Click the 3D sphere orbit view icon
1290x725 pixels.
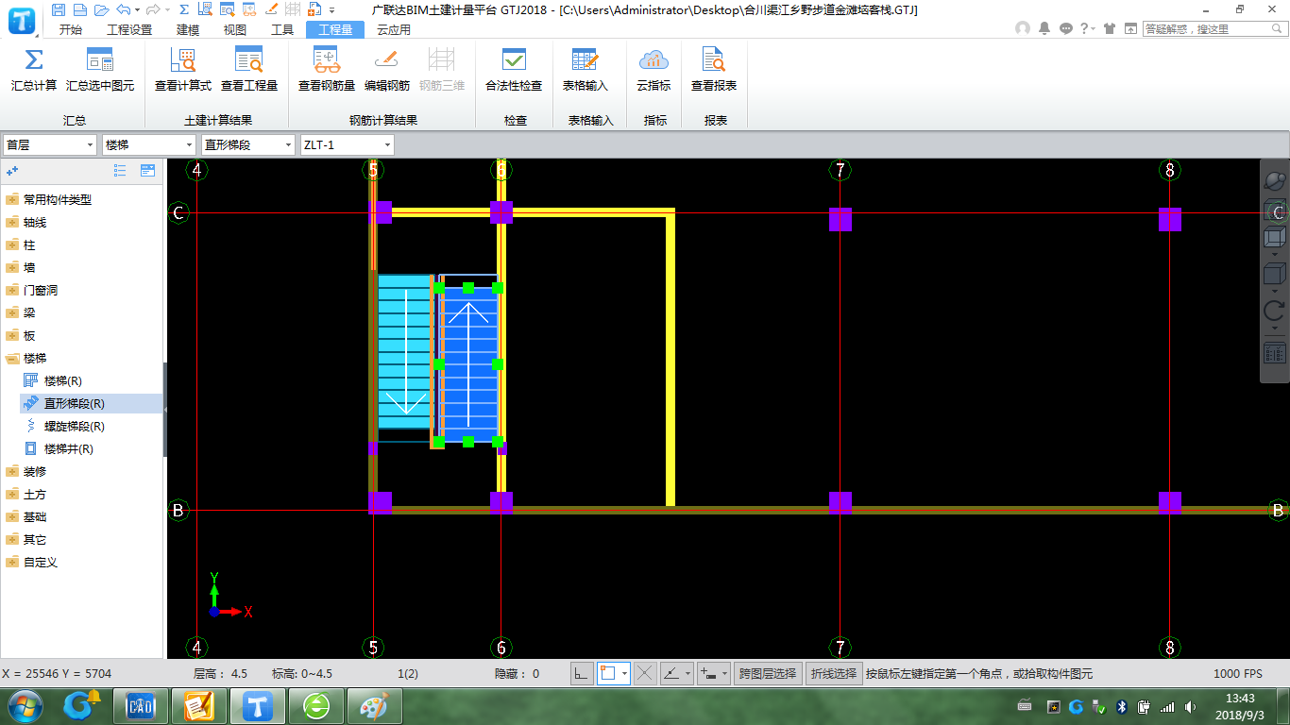pyautogui.click(x=1275, y=181)
